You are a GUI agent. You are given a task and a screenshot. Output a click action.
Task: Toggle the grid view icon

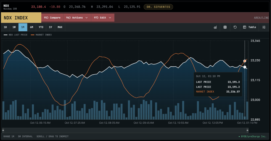(225, 27)
